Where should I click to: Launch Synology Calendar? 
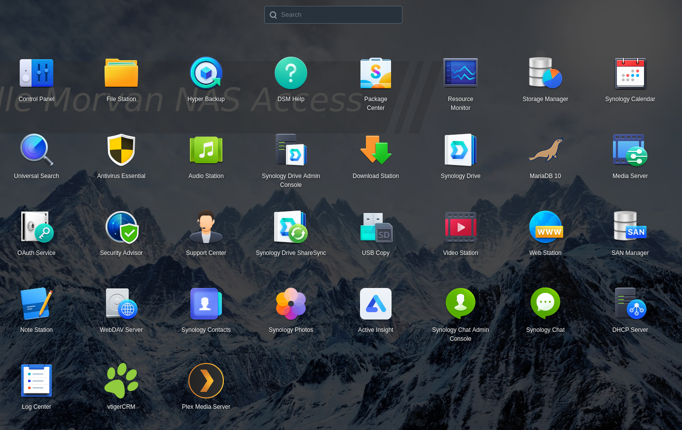pos(630,73)
